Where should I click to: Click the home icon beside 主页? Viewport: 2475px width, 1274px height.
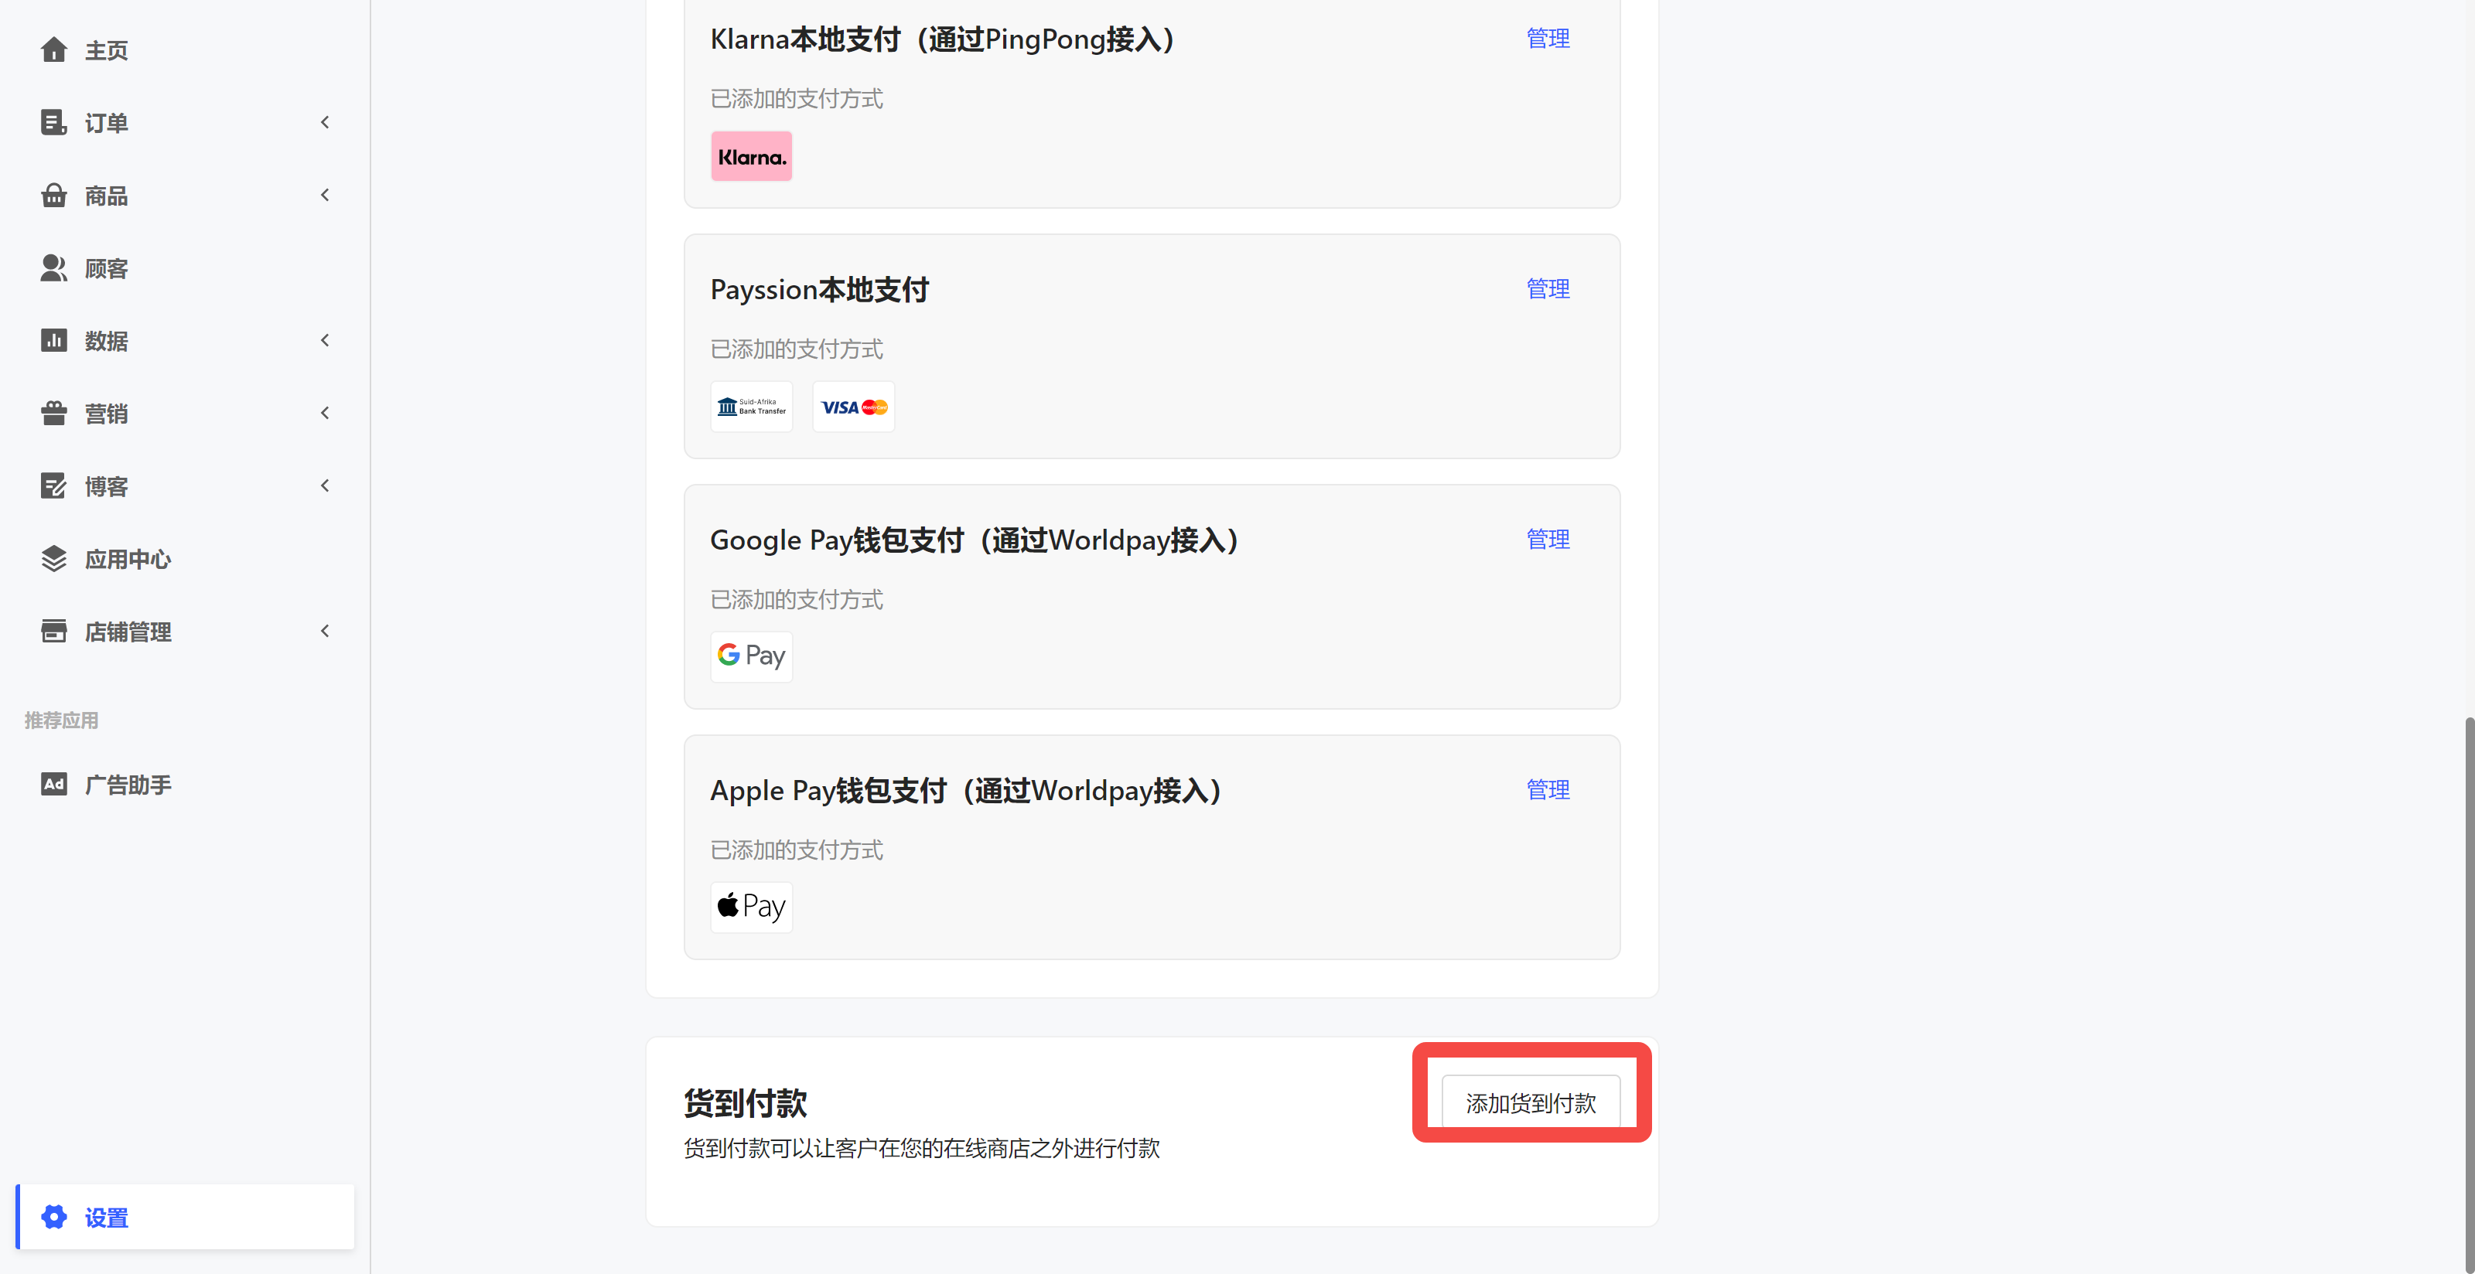coord(54,50)
